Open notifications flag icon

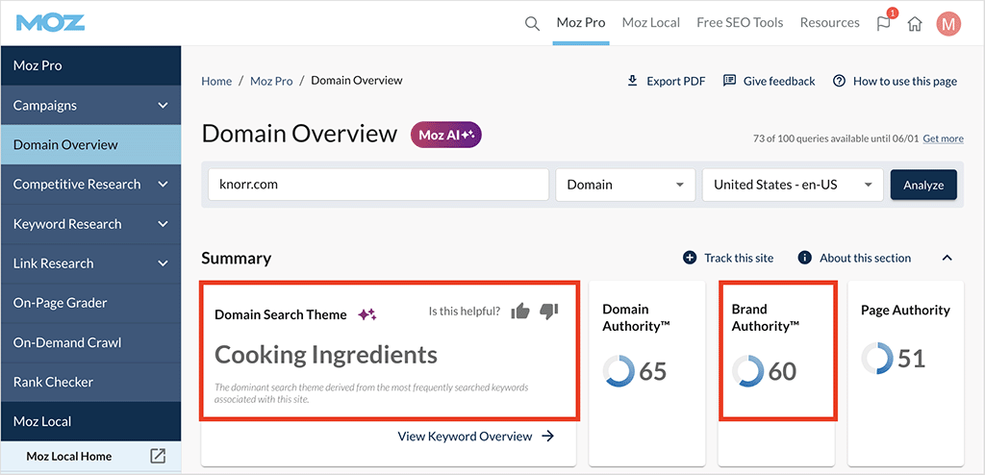pyautogui.click(x=884, y=23)
